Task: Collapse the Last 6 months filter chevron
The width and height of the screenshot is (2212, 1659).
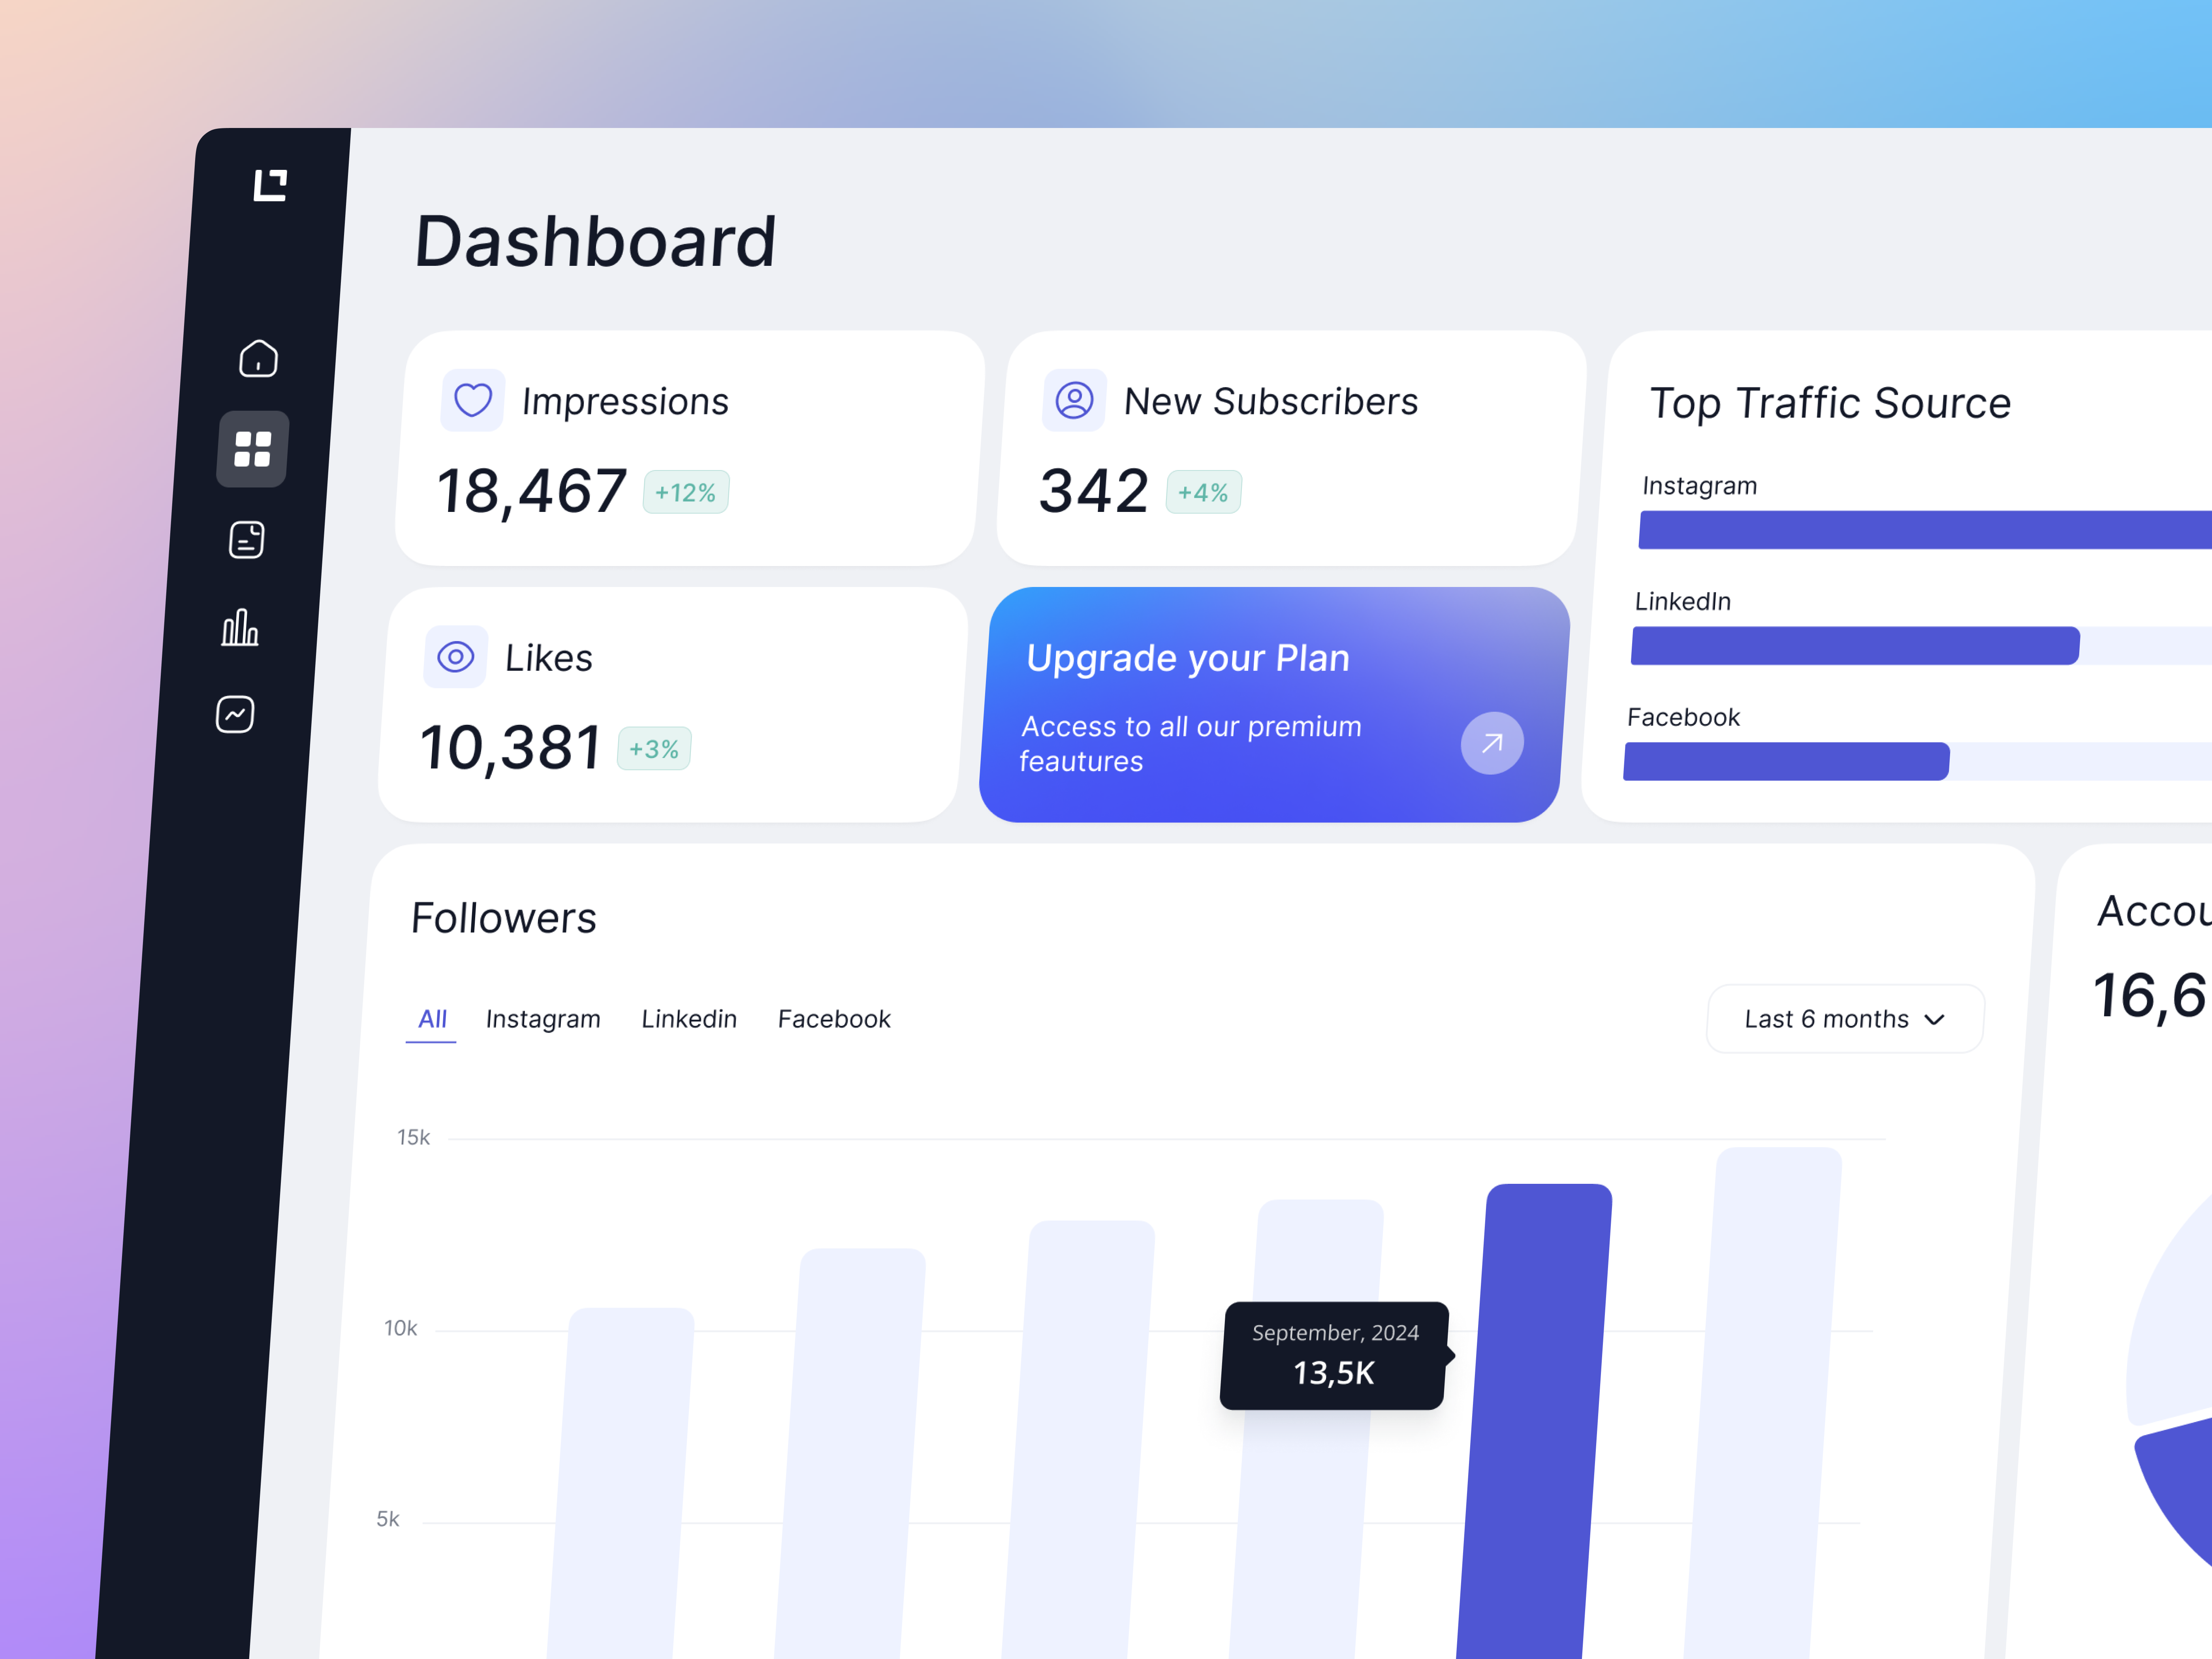Action: [1934, 1019]
